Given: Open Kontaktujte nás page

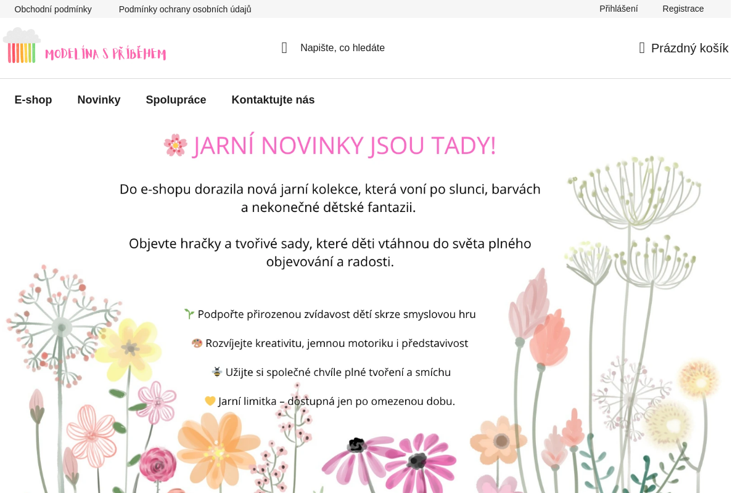Looking at the screenshot, I should click(x=273, y=99).
